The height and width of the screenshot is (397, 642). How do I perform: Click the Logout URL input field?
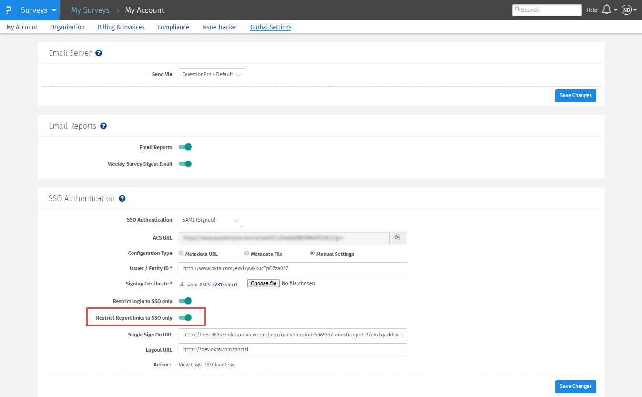292,349
